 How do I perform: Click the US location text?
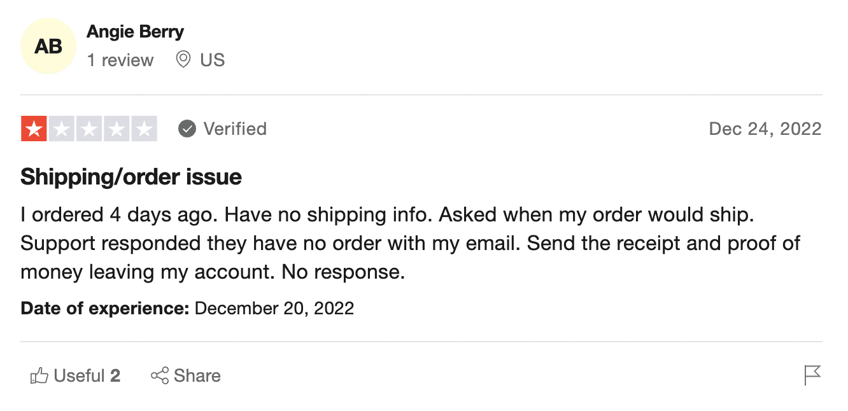[x=213, y=60]
